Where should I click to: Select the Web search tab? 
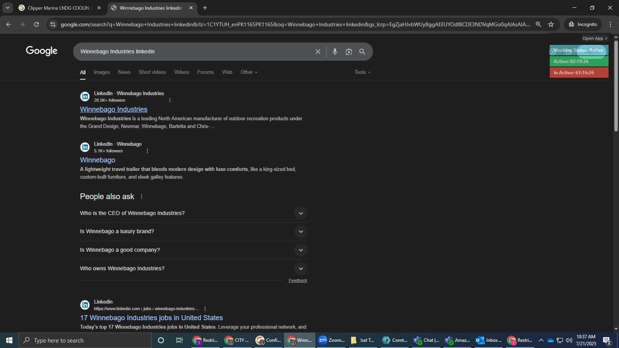tap(227, 72)
